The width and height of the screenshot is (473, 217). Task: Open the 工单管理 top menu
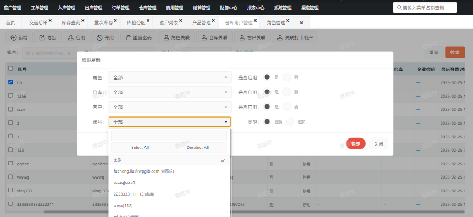pyautogui.click(x=40, y=8)
